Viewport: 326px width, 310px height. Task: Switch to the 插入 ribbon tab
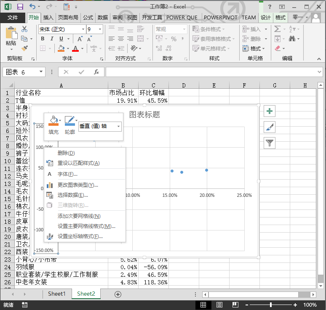[x=48, y=18]
